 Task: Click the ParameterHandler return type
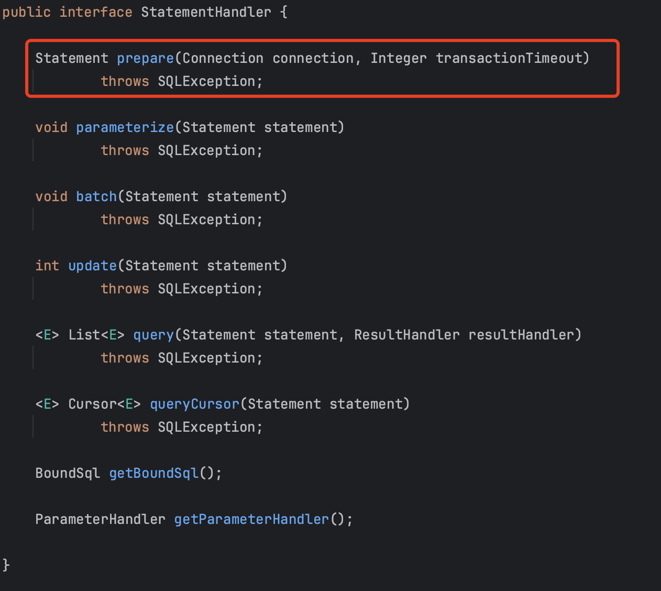101,519
